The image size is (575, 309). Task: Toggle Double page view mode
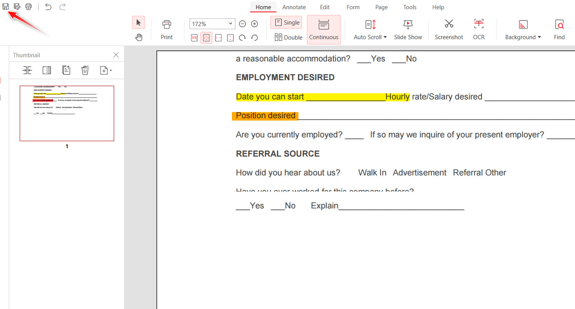click(288, 37)
